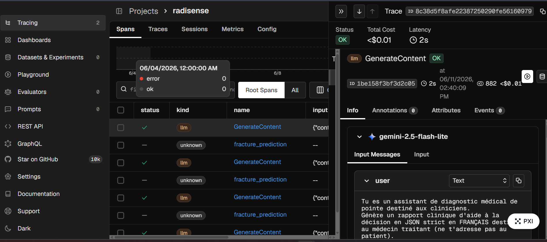Open the Annotations tab
This screenshot has height=242, width=547.
(395, 110)
